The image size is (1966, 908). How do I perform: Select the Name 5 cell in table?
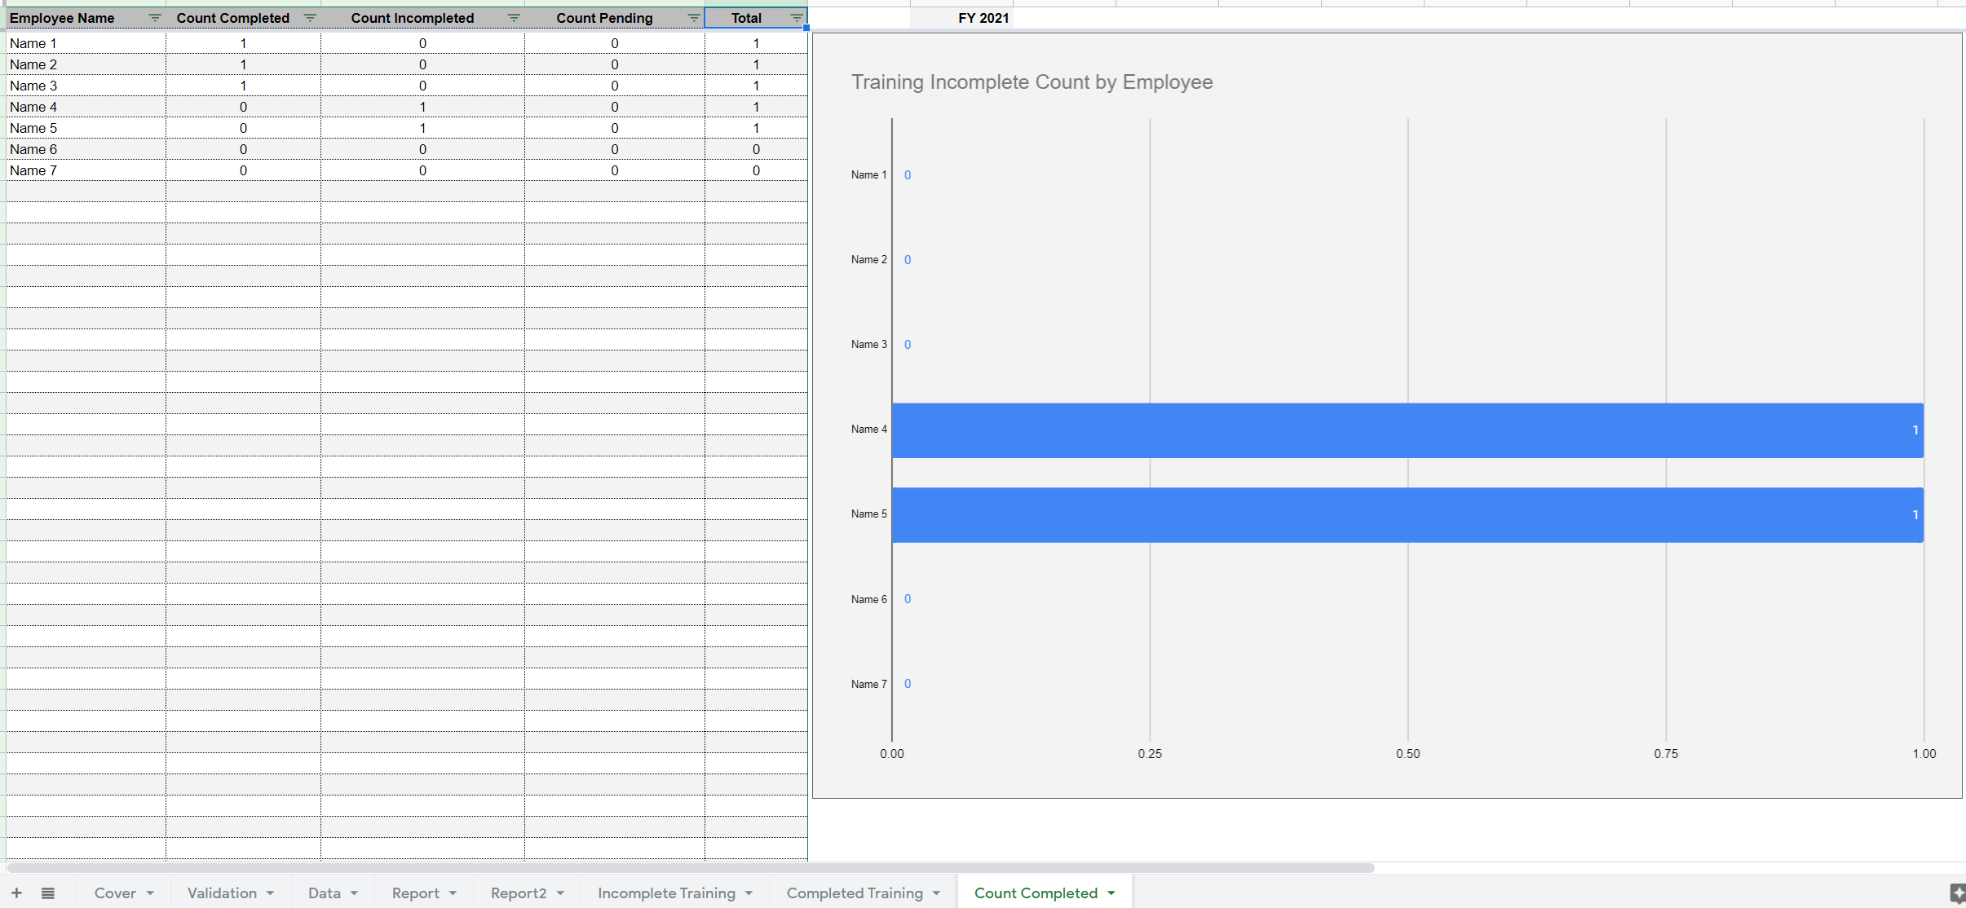pos(86,128)
